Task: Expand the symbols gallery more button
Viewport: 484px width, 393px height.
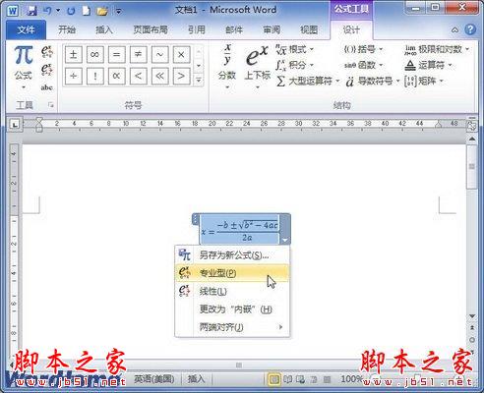Action: (x=199, y=80)
